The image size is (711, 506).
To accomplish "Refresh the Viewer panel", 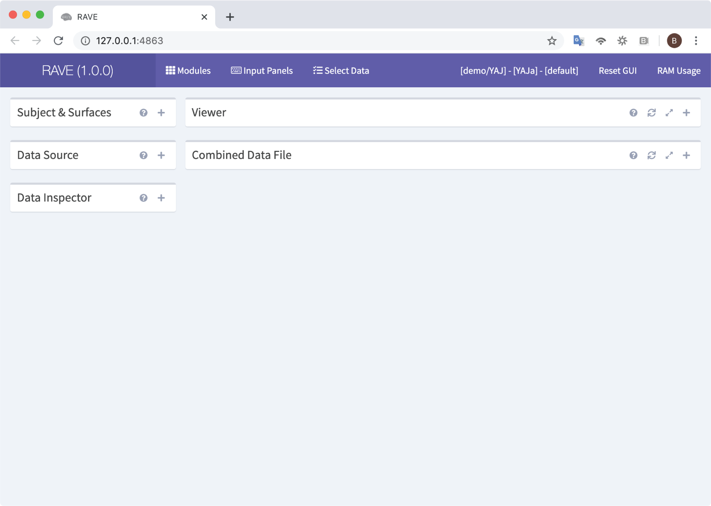I will click(x=652, y=113).
